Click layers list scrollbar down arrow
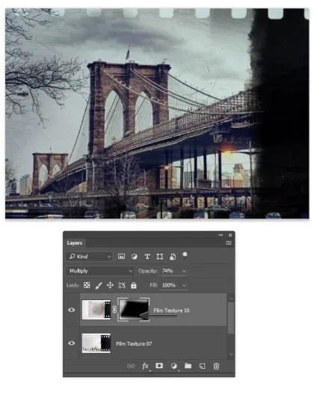The width and height of the screenshot is (317, 410). click(231, 354)
